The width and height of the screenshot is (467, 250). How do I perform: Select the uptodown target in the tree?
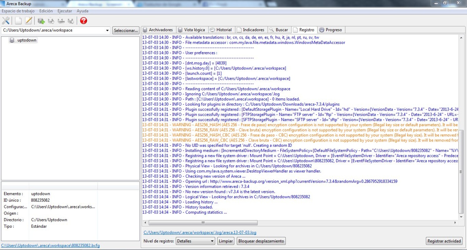coord(27,40)
